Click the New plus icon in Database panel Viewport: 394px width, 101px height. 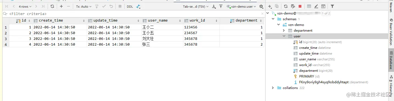click(x=270, y=6)
